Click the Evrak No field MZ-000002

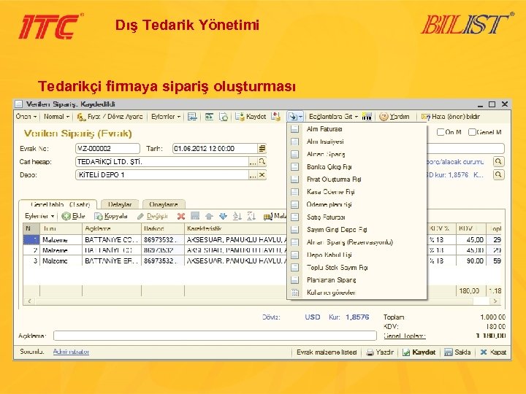click(107, 148)
